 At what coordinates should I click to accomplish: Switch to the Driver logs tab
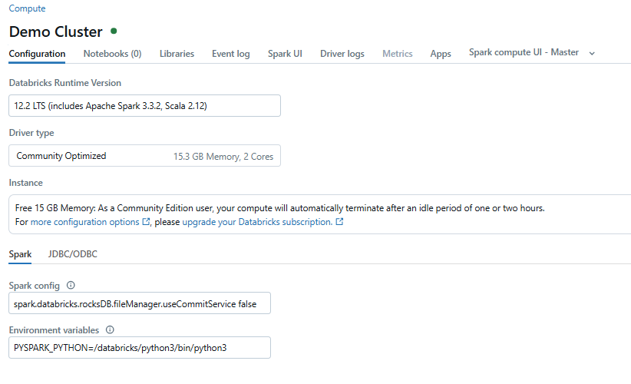(x=342, y=54)
